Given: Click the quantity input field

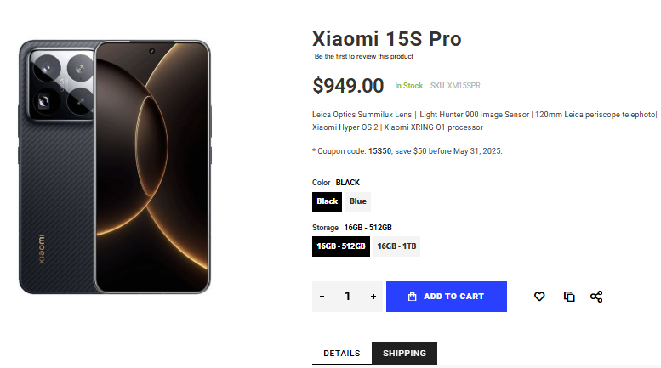Looking at the screenshot, I should (347, 297).
